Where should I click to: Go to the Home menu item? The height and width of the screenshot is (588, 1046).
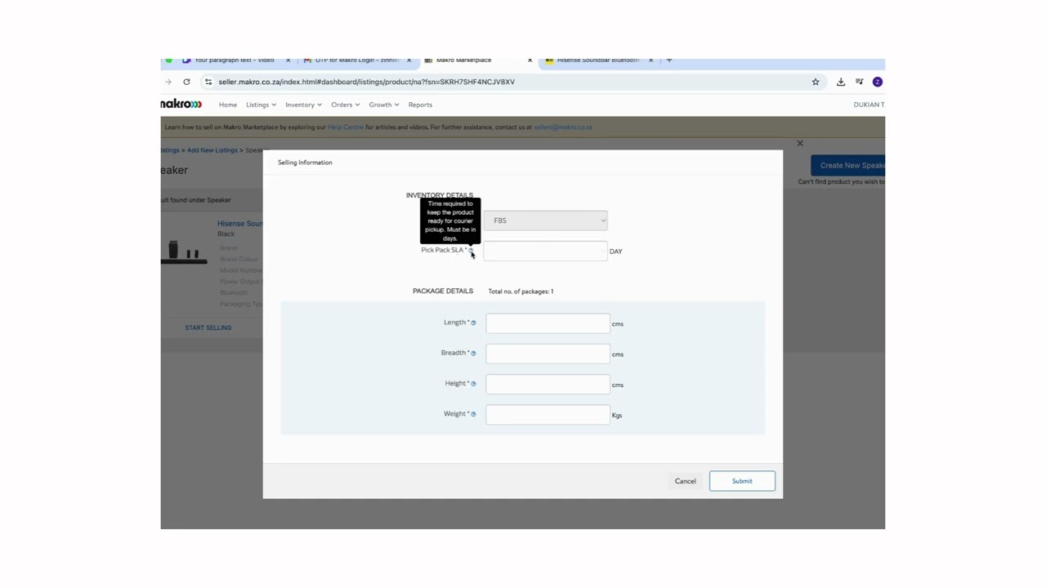pyautogui.click(x=228, y=105)
